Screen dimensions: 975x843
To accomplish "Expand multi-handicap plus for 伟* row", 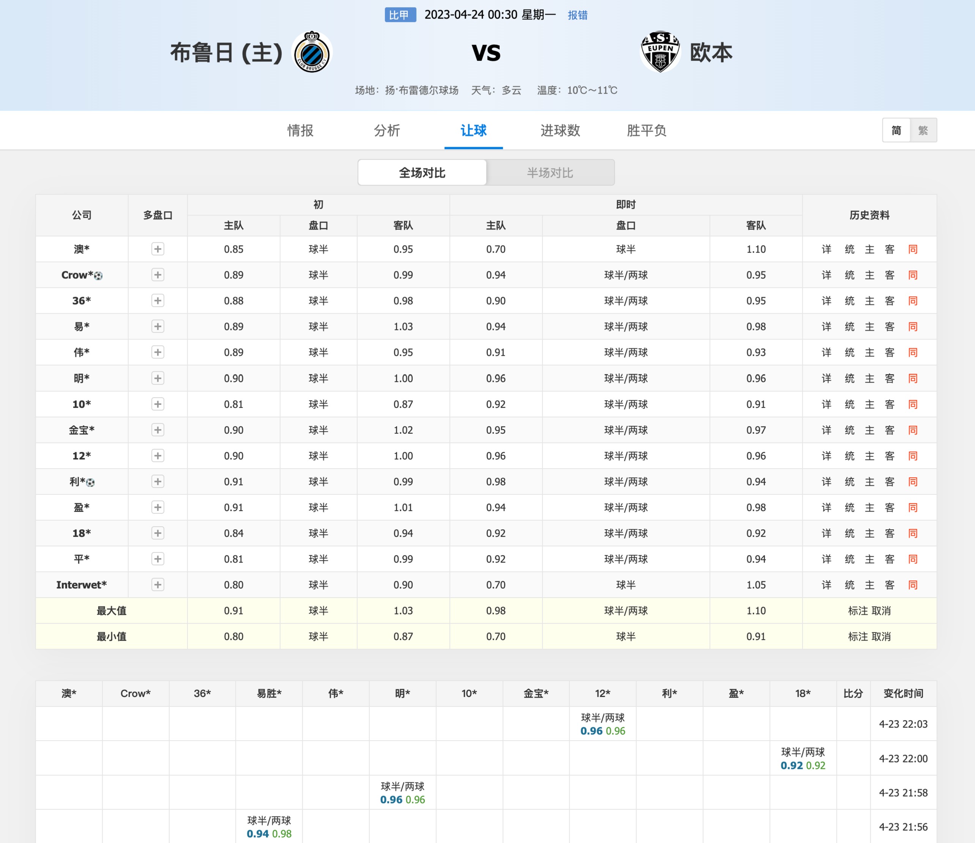I will [158, 352].
